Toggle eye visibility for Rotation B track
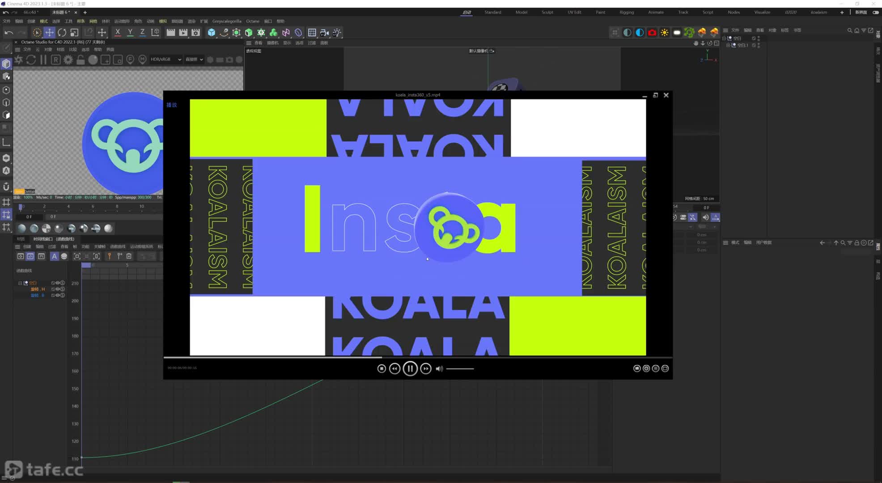The image size is (882, 483). pos(58,295)
